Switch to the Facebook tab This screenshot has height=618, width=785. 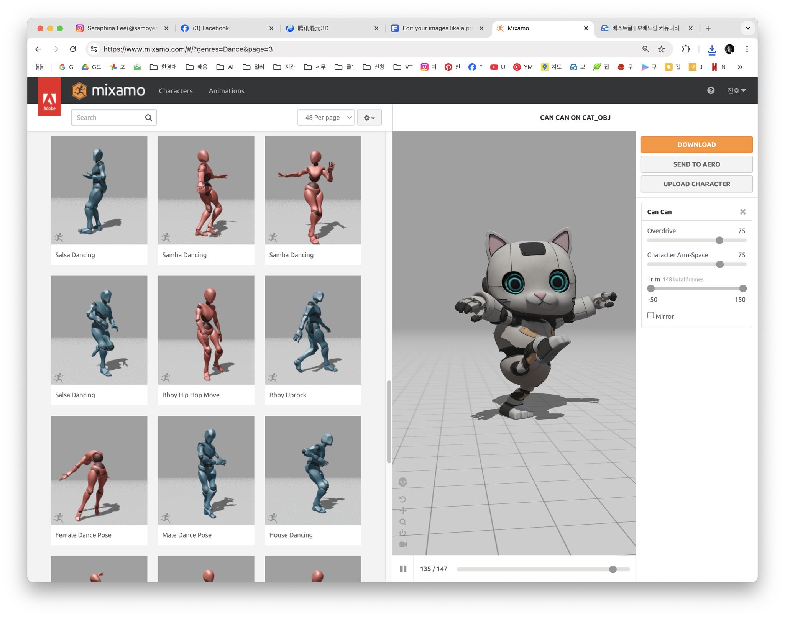[227, 28]
